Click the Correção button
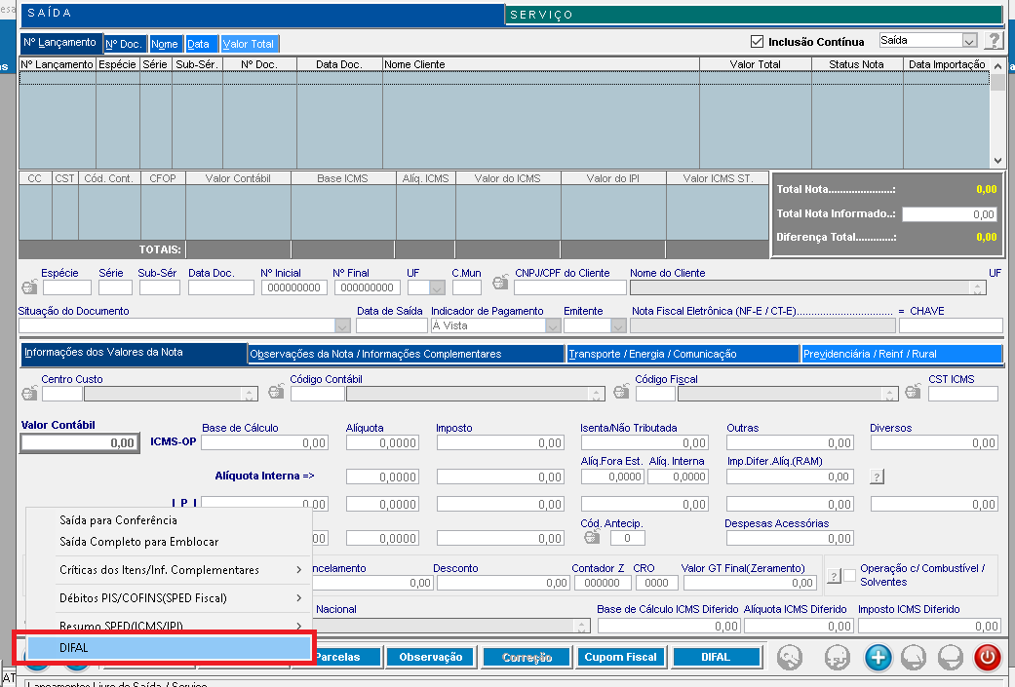 tap(527, 657)
